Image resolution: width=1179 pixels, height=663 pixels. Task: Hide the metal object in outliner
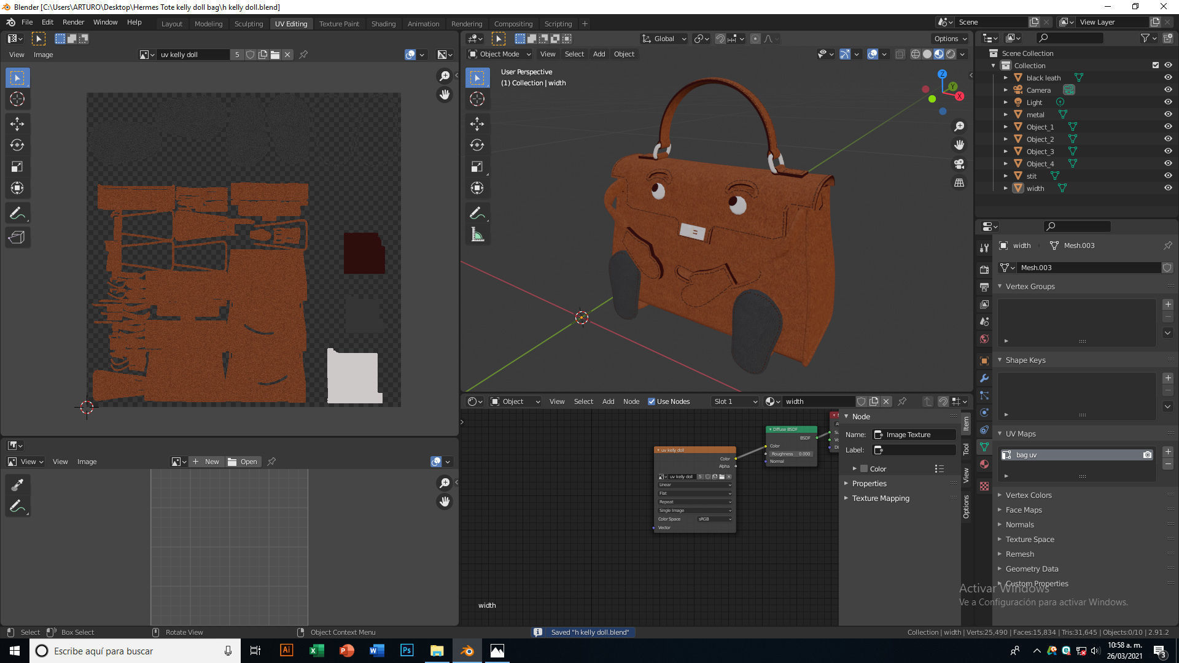point(1168,114)
